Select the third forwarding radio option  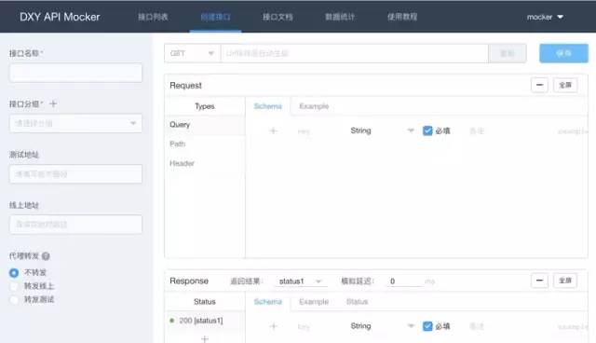(x=14, y=299)
